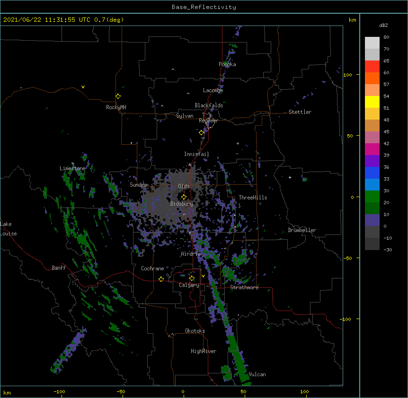Click the Lacombe label
Image resolution: width=408 pixels, height=398 pixels.
213,90
